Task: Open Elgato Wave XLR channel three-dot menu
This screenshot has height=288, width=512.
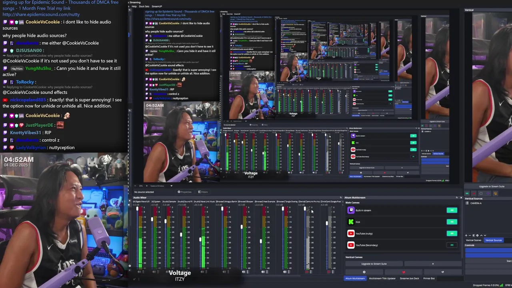Action: pos(143,272)
